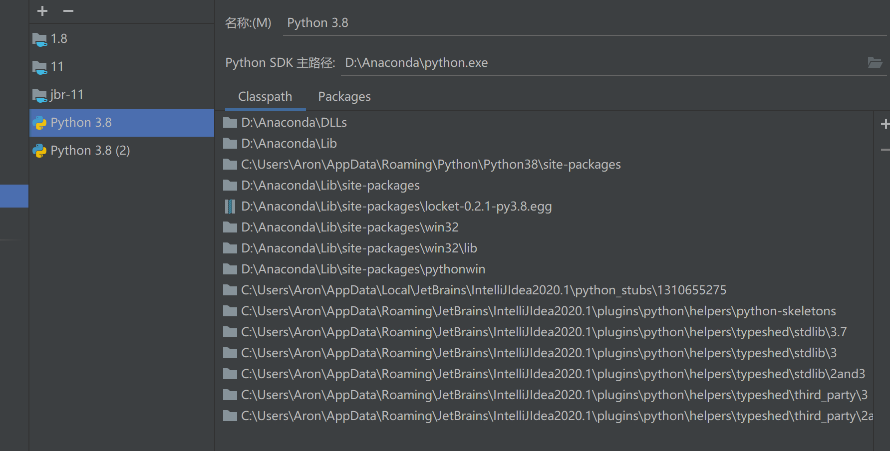
Task: Click the plus icon to add an SDK
Action: [x=42, y=11]
